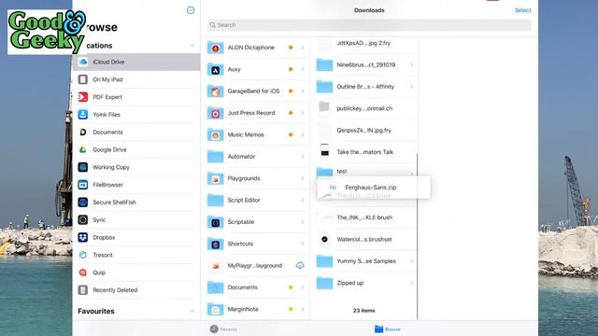The width and height of the screenshot is (598, 336).
Task: Open On My iPad location
Action: pos(136,79)
